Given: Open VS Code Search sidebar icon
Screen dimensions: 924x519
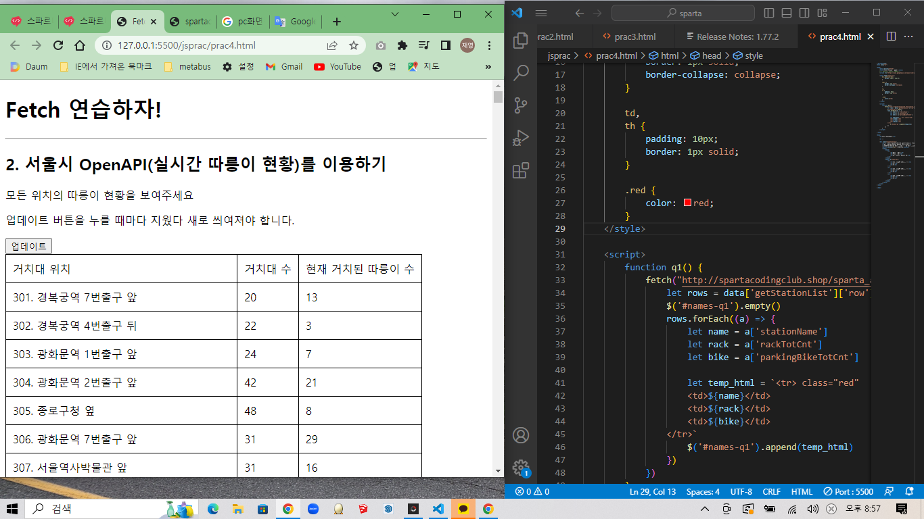Looking at the screenshot, I should point(521,73).
